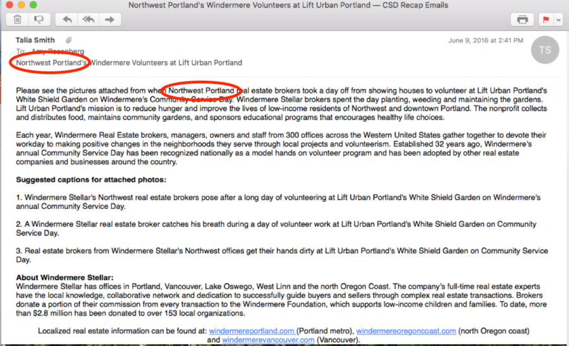Open the attachment paperclip icon near Talia Smith
This screenshot has height=346, width=569.
coord(68,40)
